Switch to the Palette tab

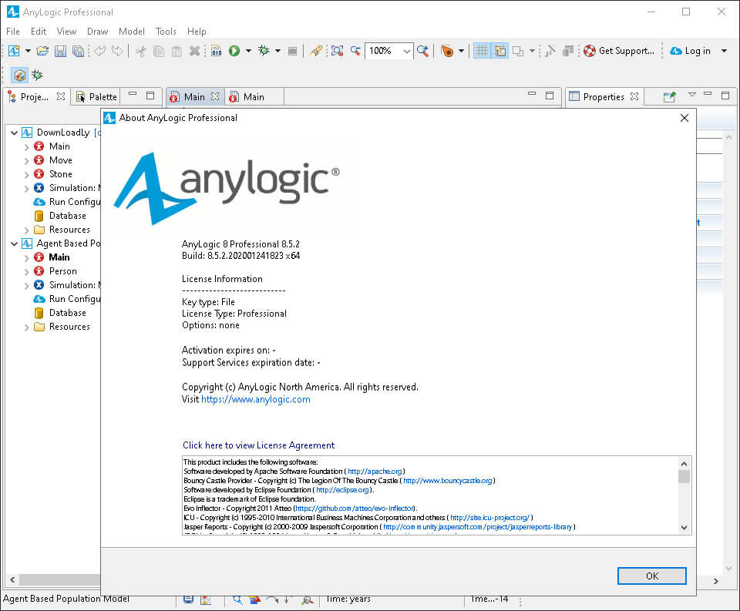pyautogui.click(x=101, y=96)
